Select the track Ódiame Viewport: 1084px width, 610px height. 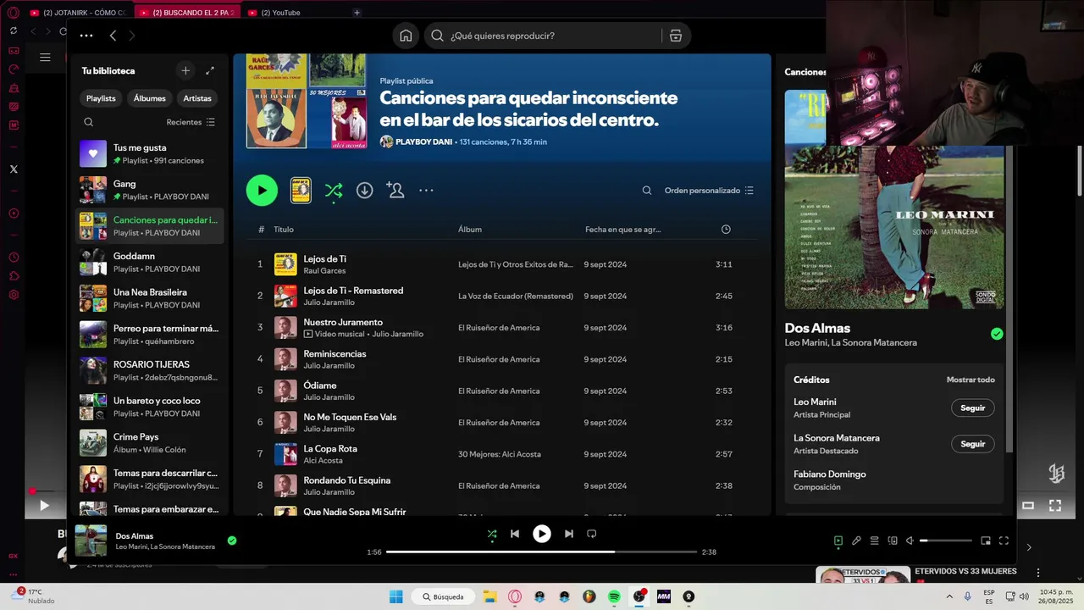click(x=502, y=391)
